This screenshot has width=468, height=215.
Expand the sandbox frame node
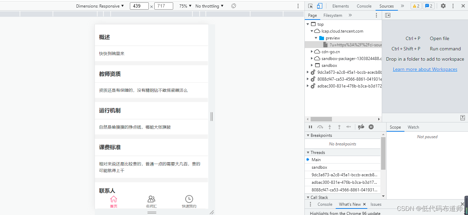coord(312,65)
